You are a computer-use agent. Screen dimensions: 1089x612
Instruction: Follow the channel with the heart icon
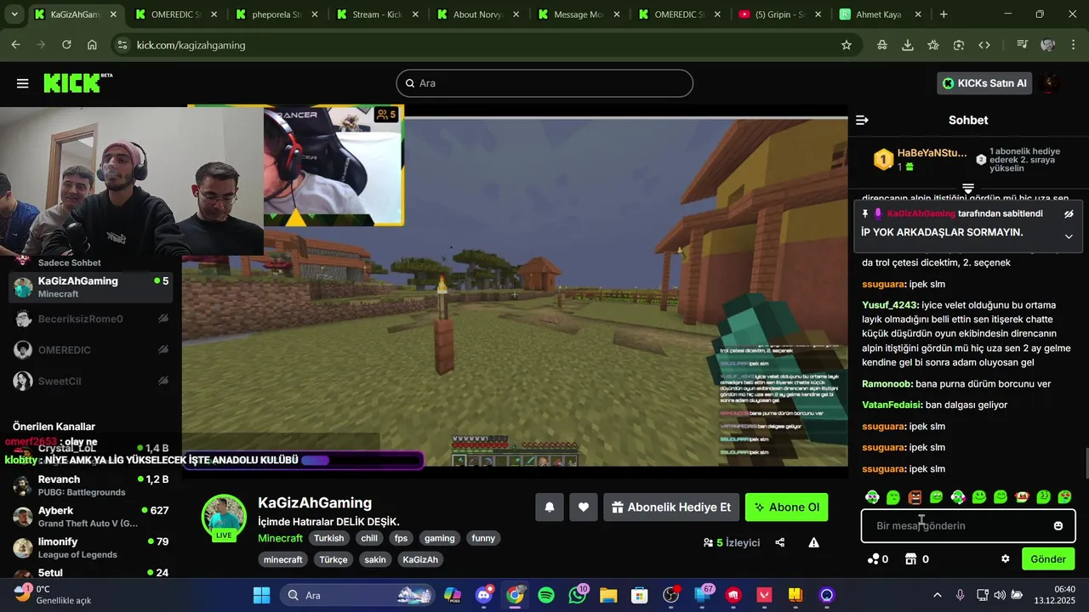coord(584,507)
